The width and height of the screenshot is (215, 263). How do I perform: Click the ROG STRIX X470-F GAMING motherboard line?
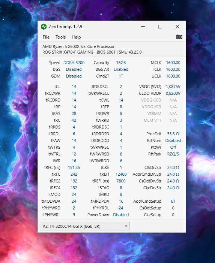pos(92,52)
